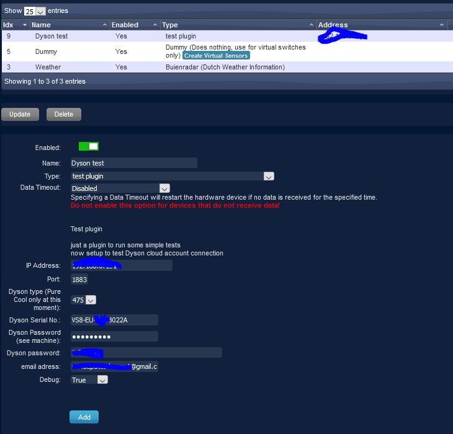This screenshot has width=453, height=434.
Task: Open the Debug dropdown set to True
Action: pos(89,379)
